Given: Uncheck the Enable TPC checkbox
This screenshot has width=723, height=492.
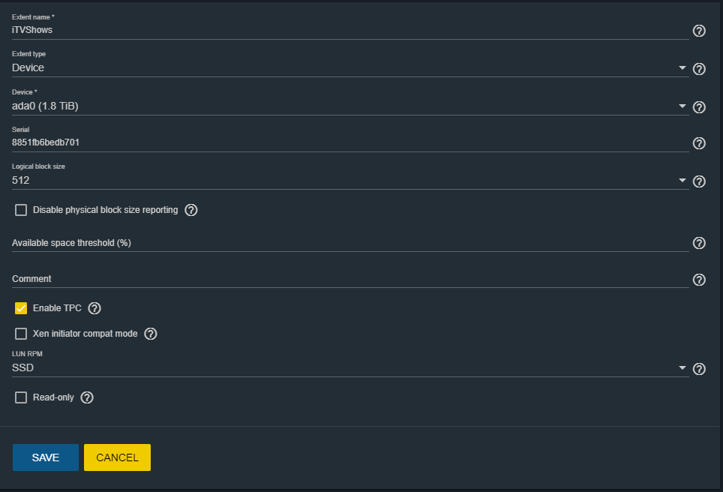Looking at the screenshot, I should pyautogui.click(x=21, y=308).
